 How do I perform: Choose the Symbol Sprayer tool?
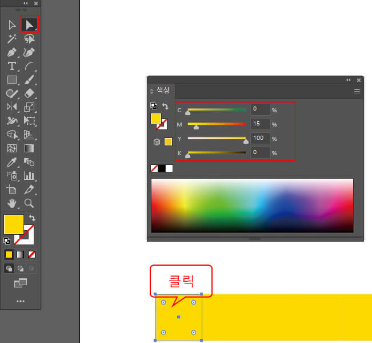pos(12,176)
